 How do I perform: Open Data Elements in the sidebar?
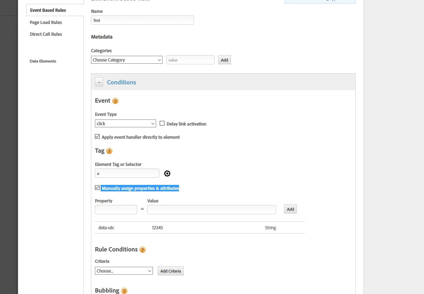pyautogui.click(x=43, y=61)
